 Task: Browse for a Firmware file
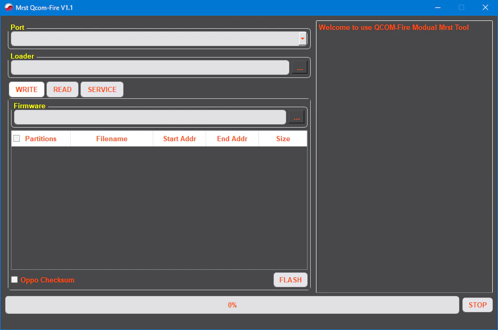(x=296, y=117)
